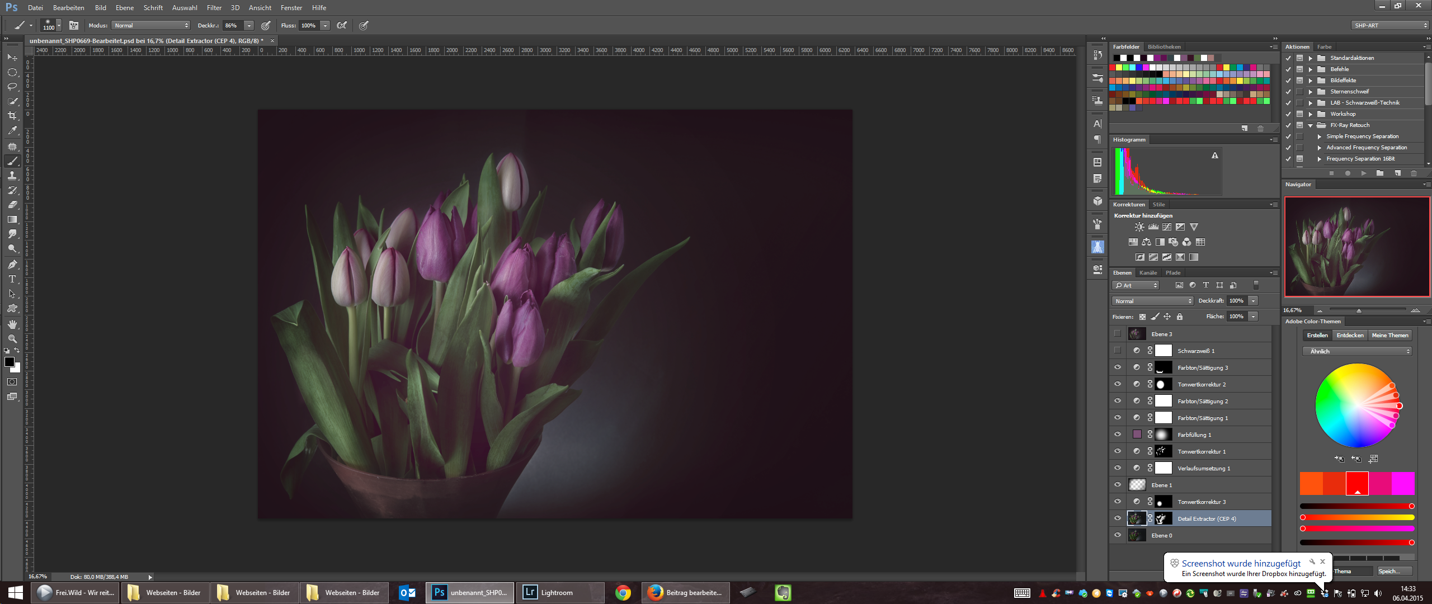Switch to the Kanäle tab
The image size is (1432, 604).
(1148, 273)
